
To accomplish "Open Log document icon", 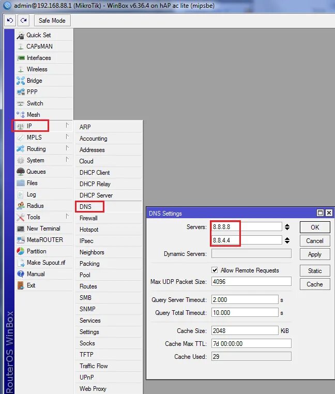I will click(x=21, y=194).
